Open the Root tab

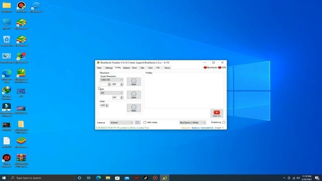[134, 68]
